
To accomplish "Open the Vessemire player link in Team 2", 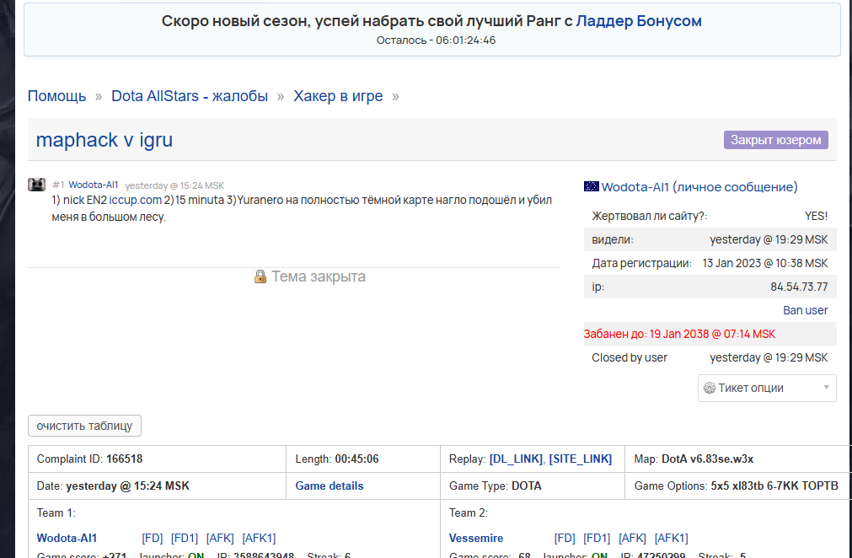I will point(476,538).
